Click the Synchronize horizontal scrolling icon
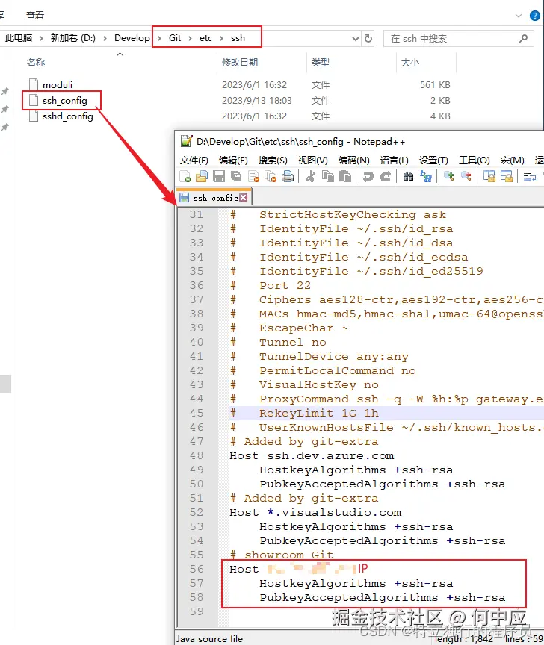The width and height of the screenshot is (544, 645). click(507, 176)
